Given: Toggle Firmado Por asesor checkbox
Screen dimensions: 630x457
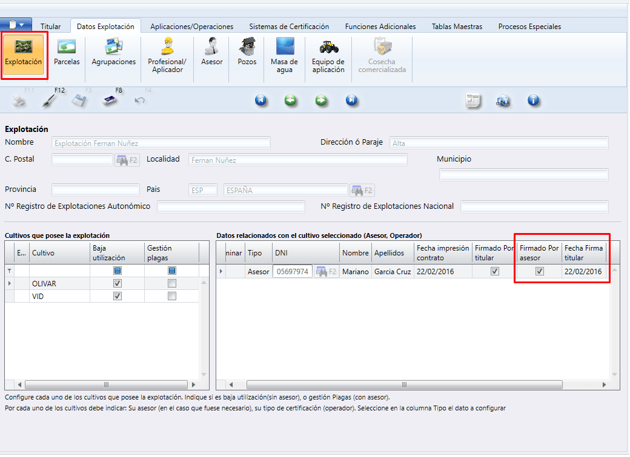Looking at the screenshot, I should pyautogui.click(x=539, y=272).
